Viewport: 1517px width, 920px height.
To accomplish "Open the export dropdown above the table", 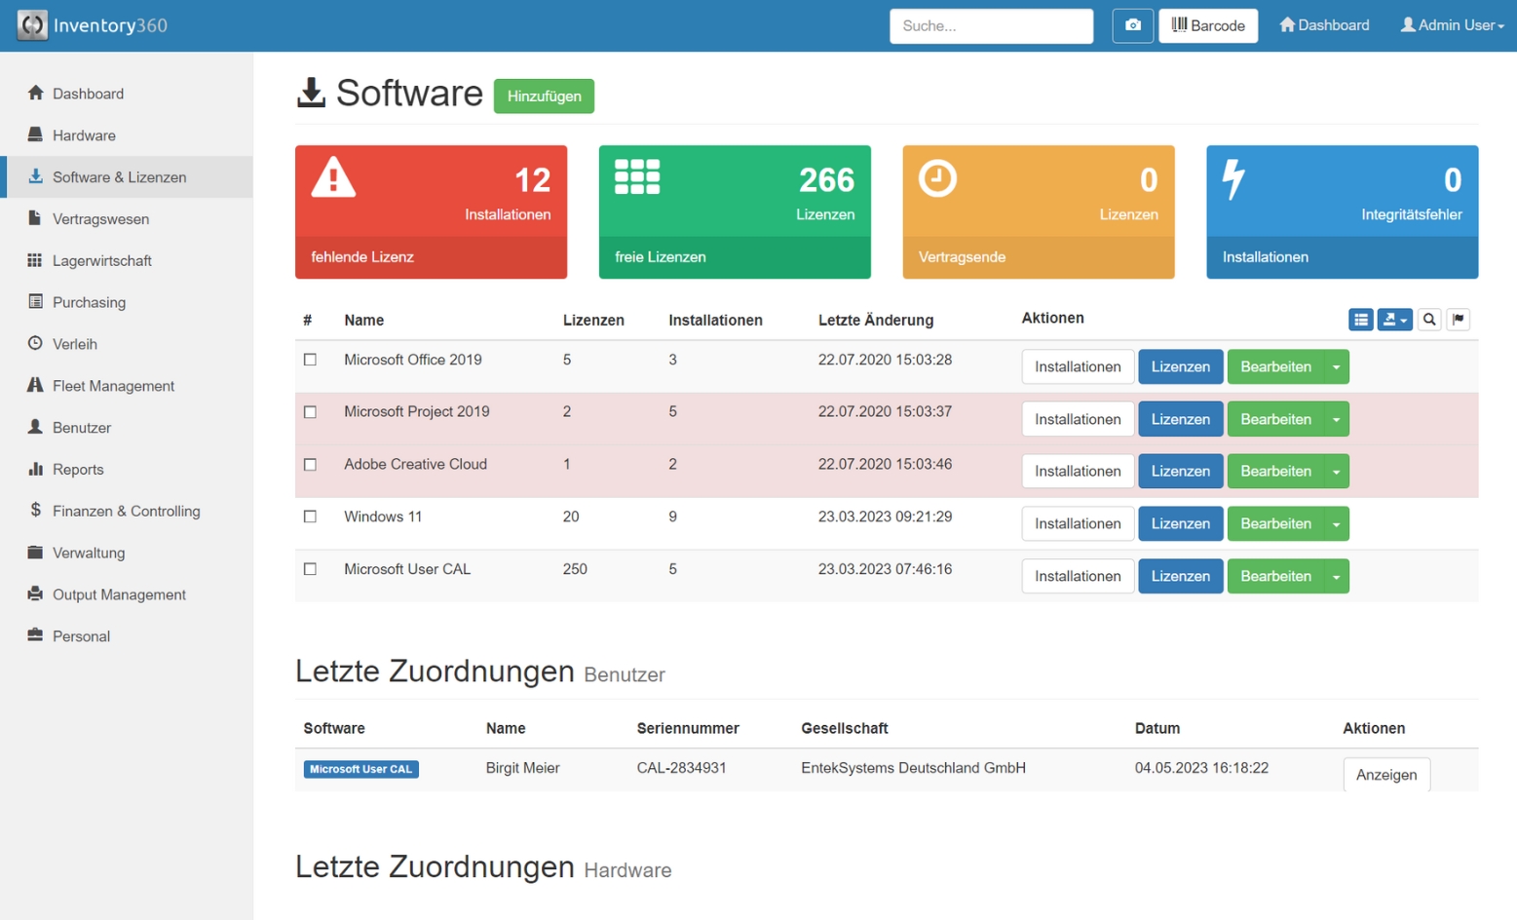I will point(1394,320).
